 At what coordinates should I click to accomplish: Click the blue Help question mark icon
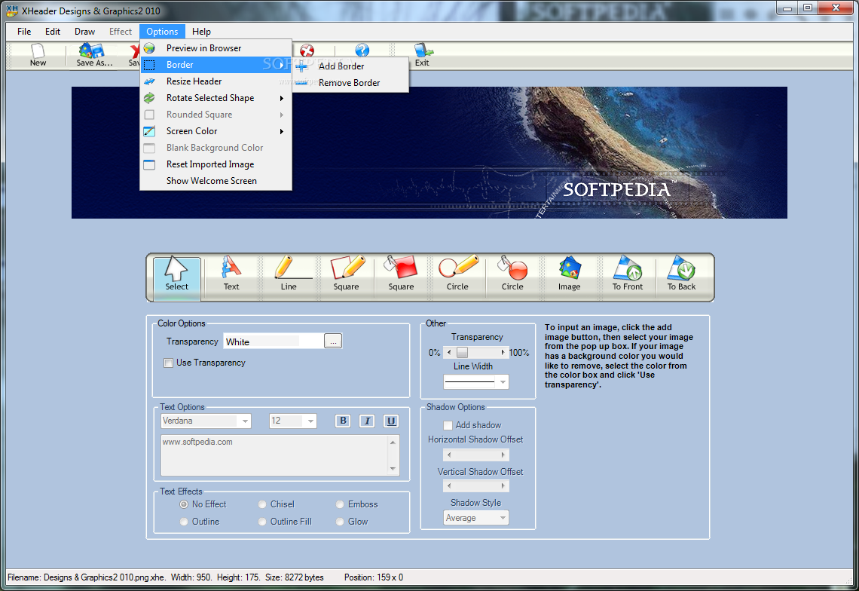[x=362, y=51]
